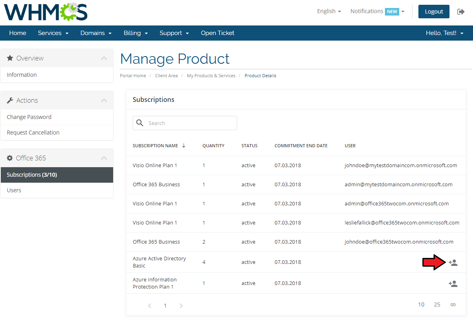This screenshot has height=322, width=473.
Task: Open the Hello, Test! account menu
Action: tap(445, 33)
